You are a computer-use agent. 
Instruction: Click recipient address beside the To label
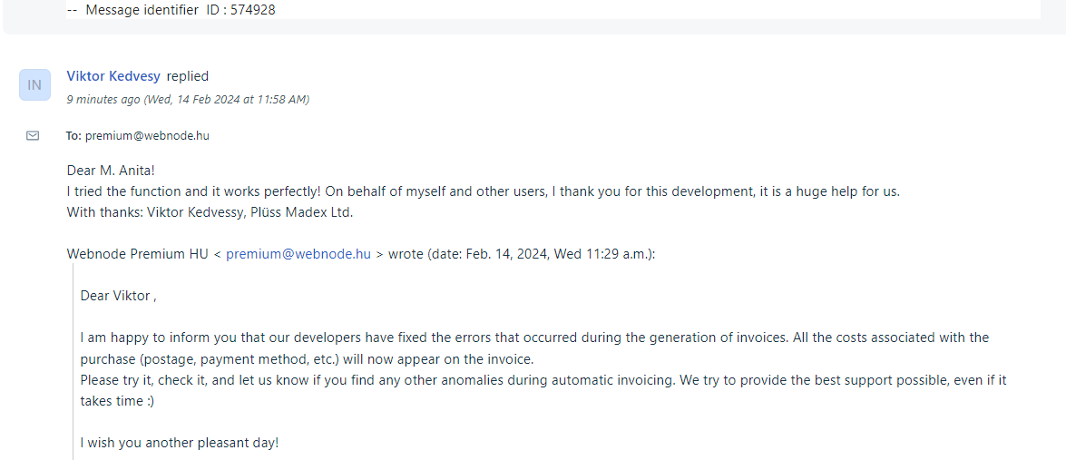[147, 136]
